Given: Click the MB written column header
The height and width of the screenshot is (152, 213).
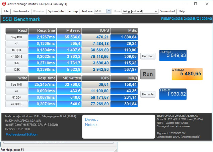Looking at the screenshot, I should click(69, 78).
